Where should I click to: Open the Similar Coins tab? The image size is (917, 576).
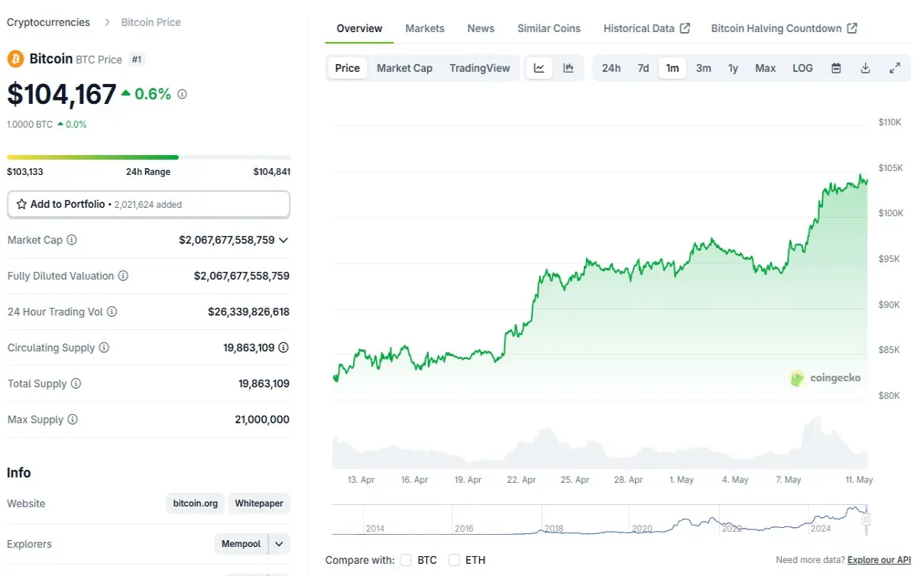coord(549,28)
